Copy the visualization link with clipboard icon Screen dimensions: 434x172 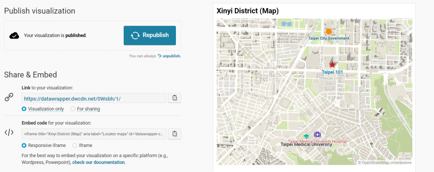click(174, 98)
